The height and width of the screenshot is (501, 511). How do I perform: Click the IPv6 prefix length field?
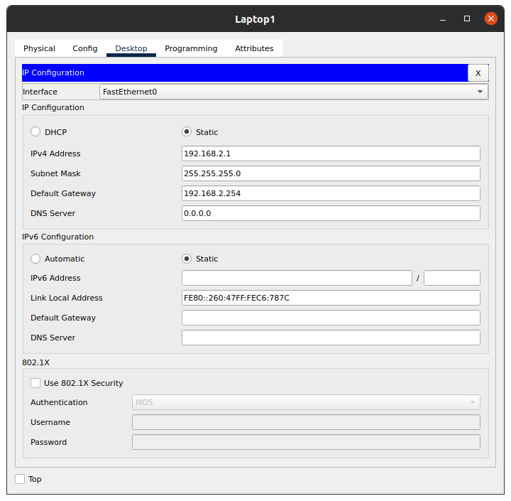coord(451,278)
